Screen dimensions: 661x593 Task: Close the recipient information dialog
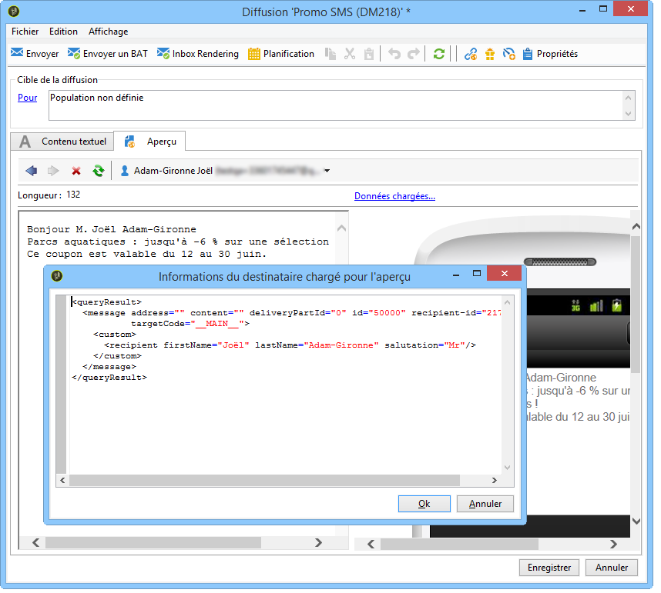(504, 274)
